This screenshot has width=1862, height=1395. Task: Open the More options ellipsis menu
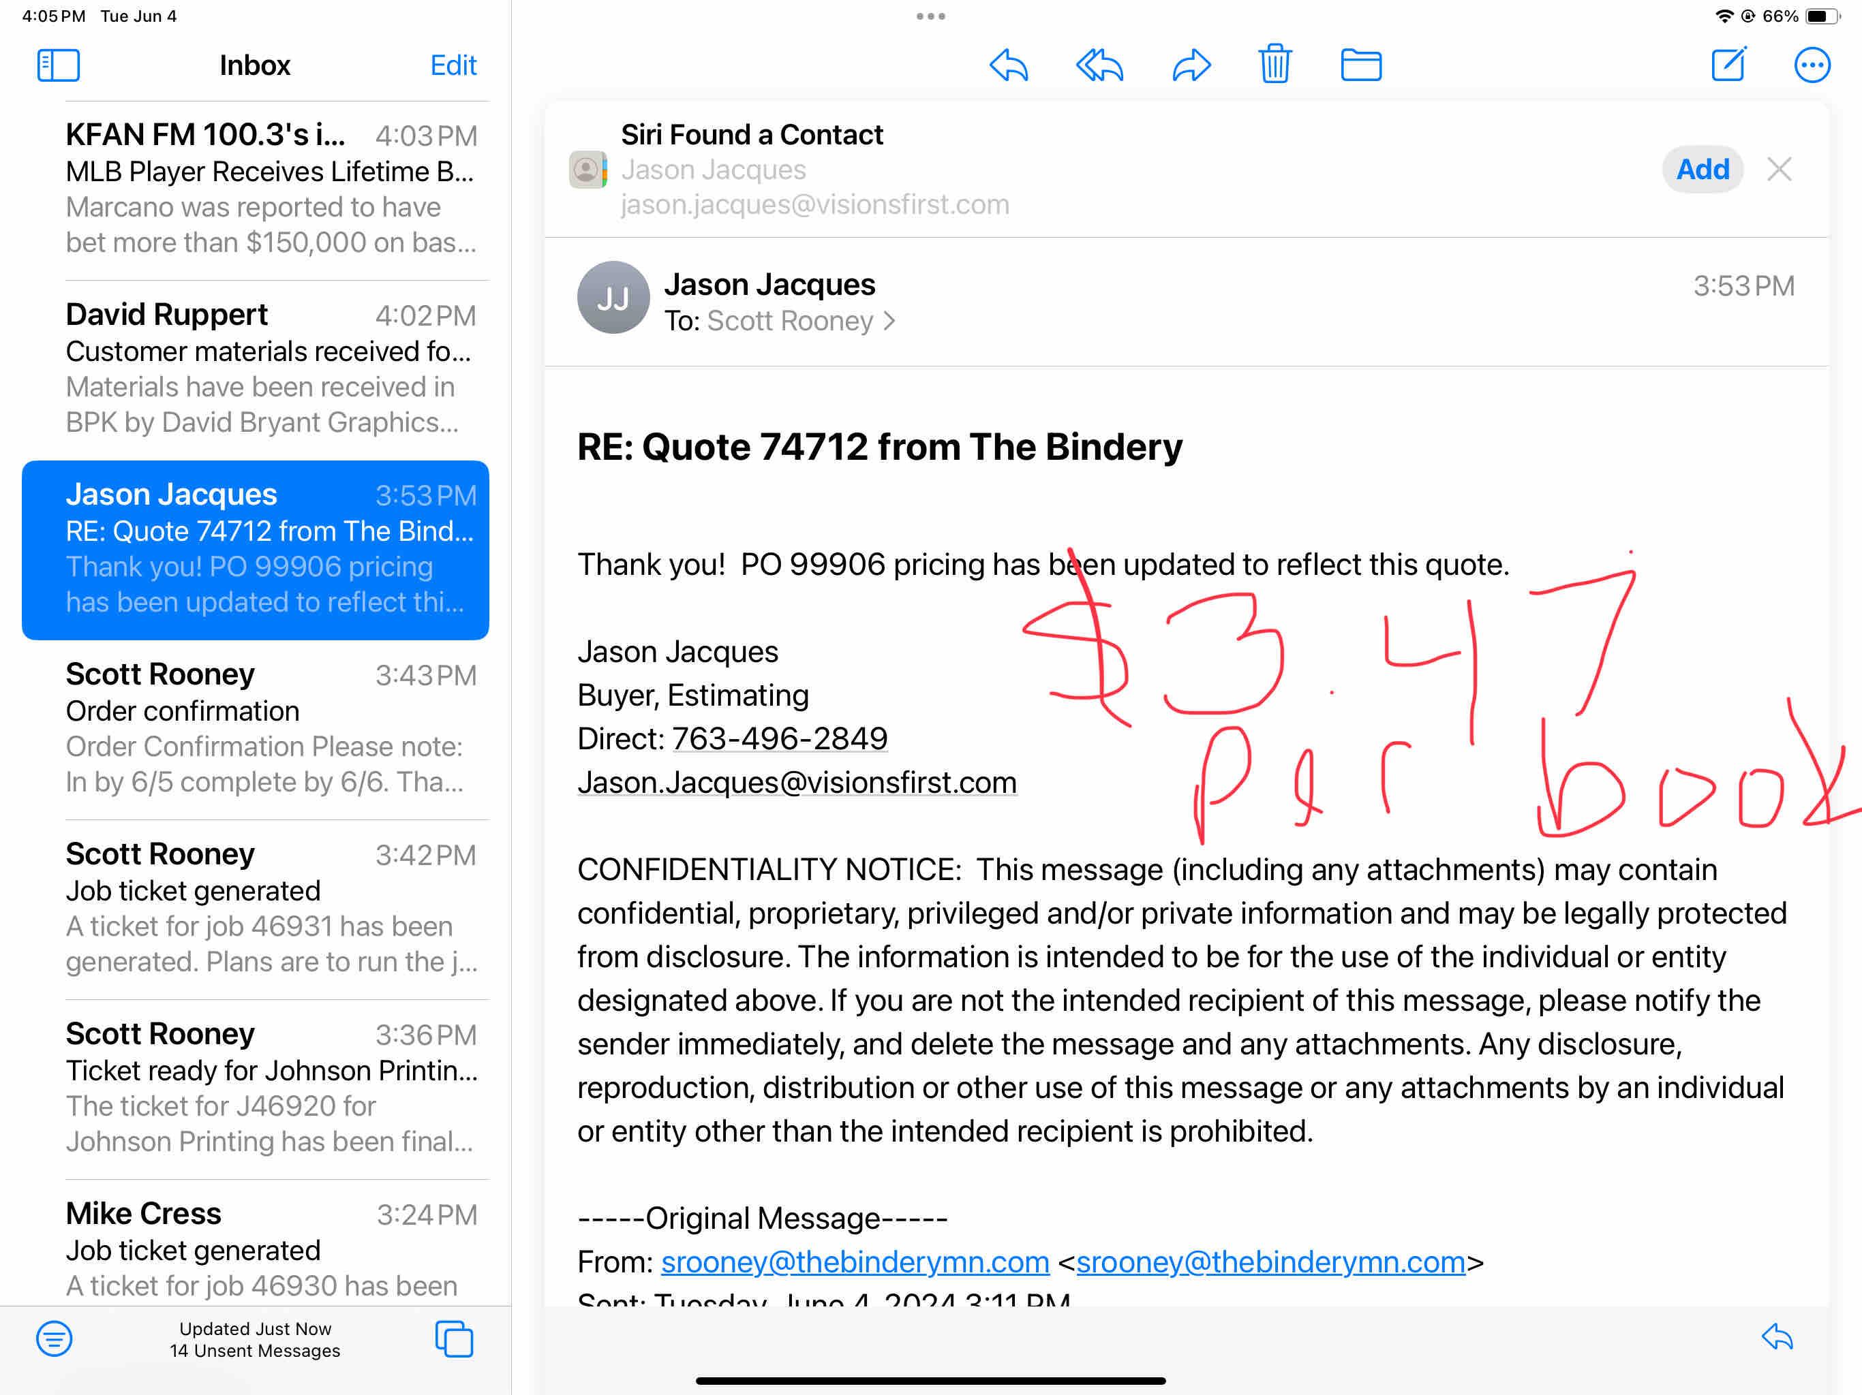pyautogui.click(x=1812, y=65)
